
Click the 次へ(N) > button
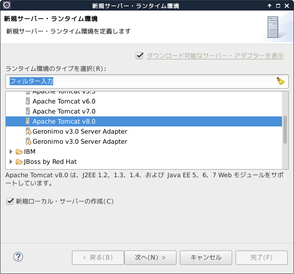click(150, 258)
